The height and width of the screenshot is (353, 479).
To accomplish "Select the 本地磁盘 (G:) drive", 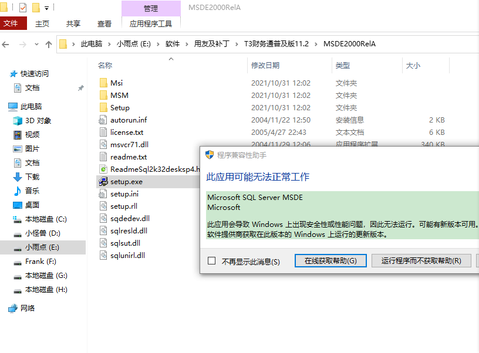I will click(x=46, y=276).
